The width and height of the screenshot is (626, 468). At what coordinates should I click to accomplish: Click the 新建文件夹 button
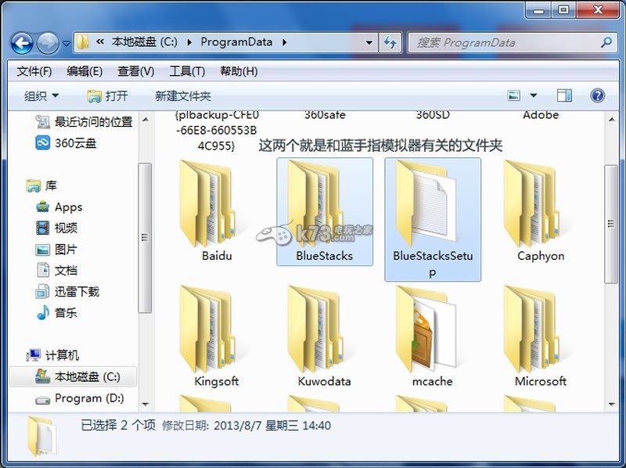tap(182, 95)
